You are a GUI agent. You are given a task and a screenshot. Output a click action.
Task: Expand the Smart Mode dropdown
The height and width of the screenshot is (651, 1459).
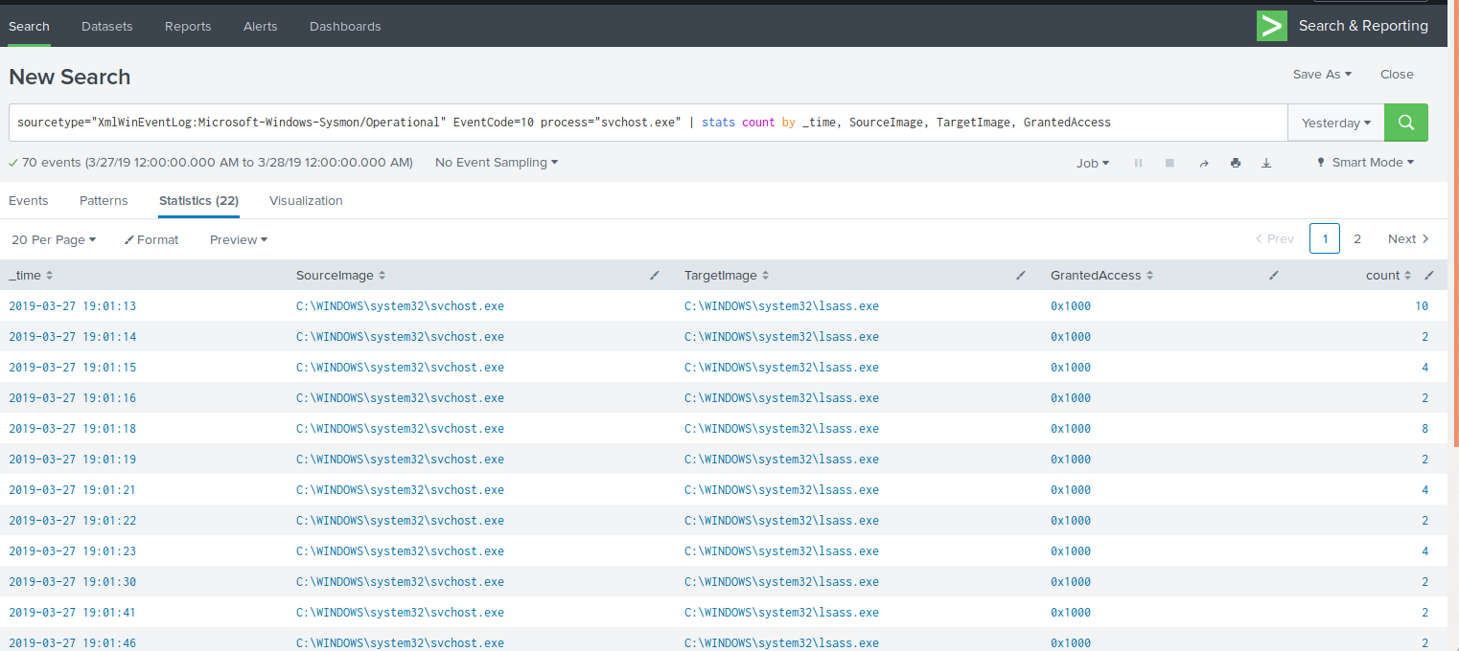(1365, 163)
